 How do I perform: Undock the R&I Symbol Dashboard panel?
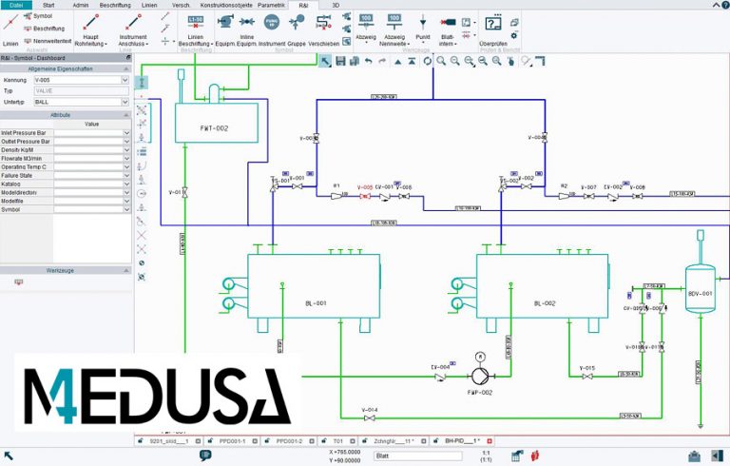pyautogui.click(x=128, y=58)
